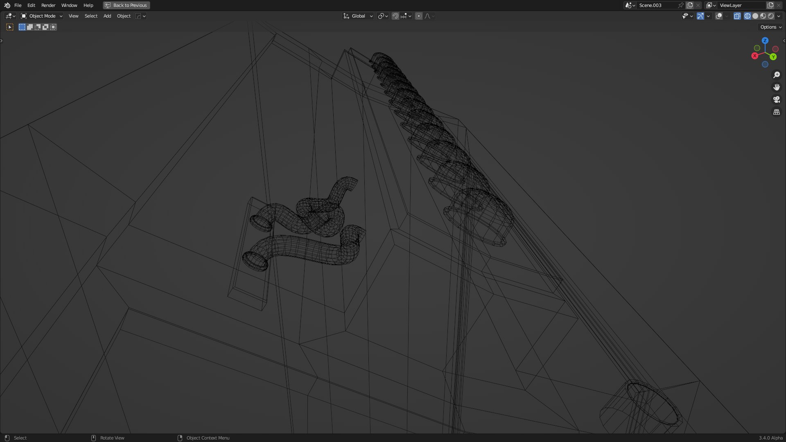
Task: Open the Object Mode dropdown
Action: click(x=42, y=16)
